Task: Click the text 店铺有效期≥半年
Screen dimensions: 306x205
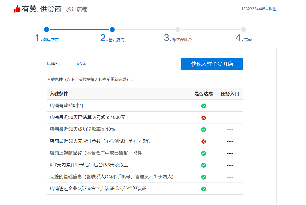Action: [x=67, y=106]
